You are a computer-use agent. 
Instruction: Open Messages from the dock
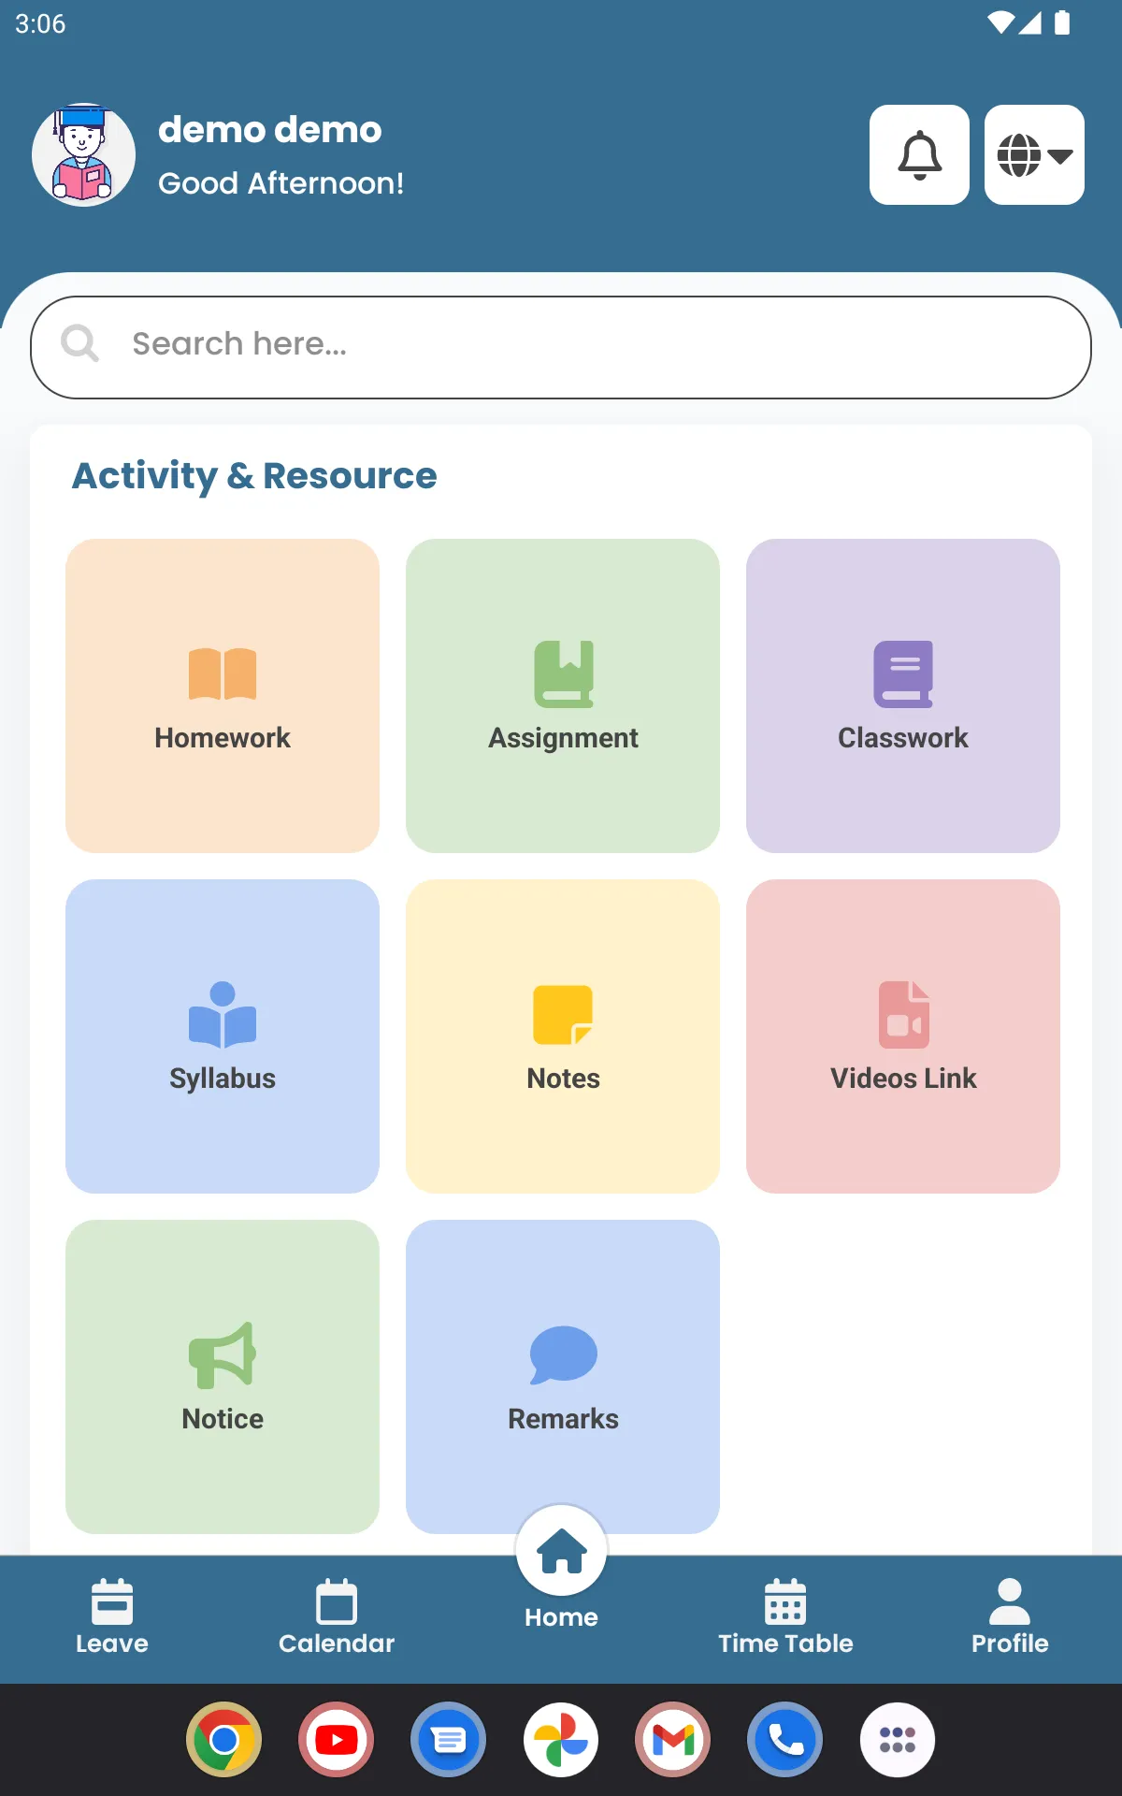point(449,1740)
